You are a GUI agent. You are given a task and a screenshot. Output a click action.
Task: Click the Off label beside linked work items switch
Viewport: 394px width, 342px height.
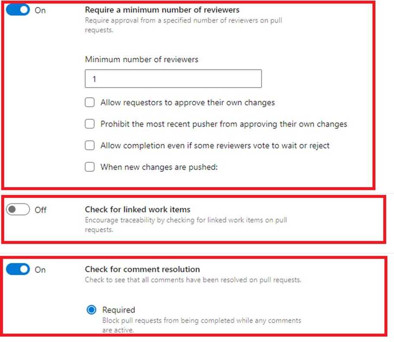(x=41, y=210)
